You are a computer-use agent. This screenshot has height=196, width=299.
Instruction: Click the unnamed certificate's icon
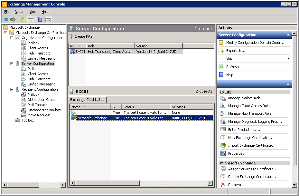[74, 112]
